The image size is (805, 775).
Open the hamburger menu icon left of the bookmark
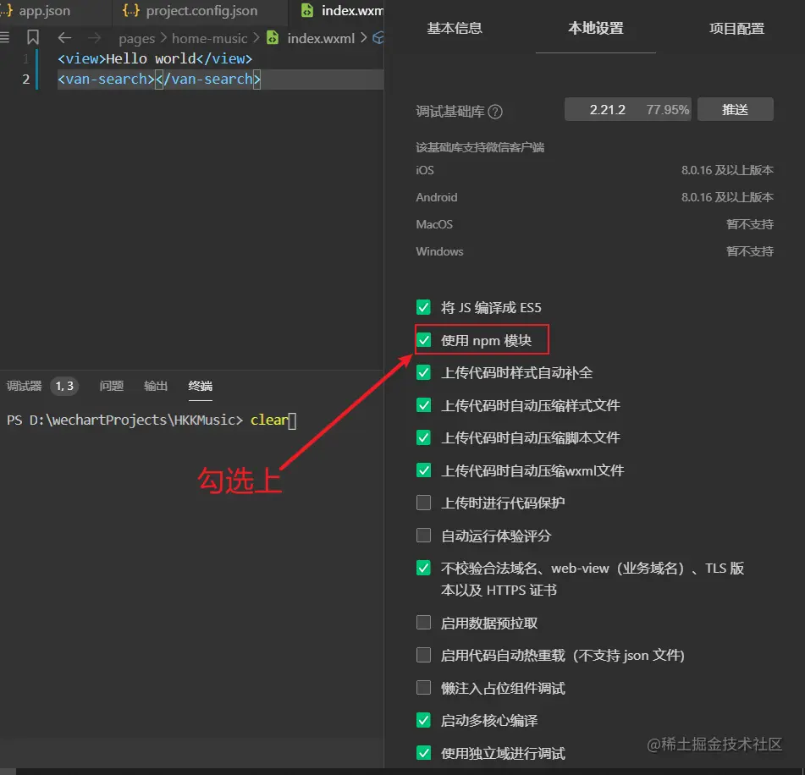coord(3,38)
